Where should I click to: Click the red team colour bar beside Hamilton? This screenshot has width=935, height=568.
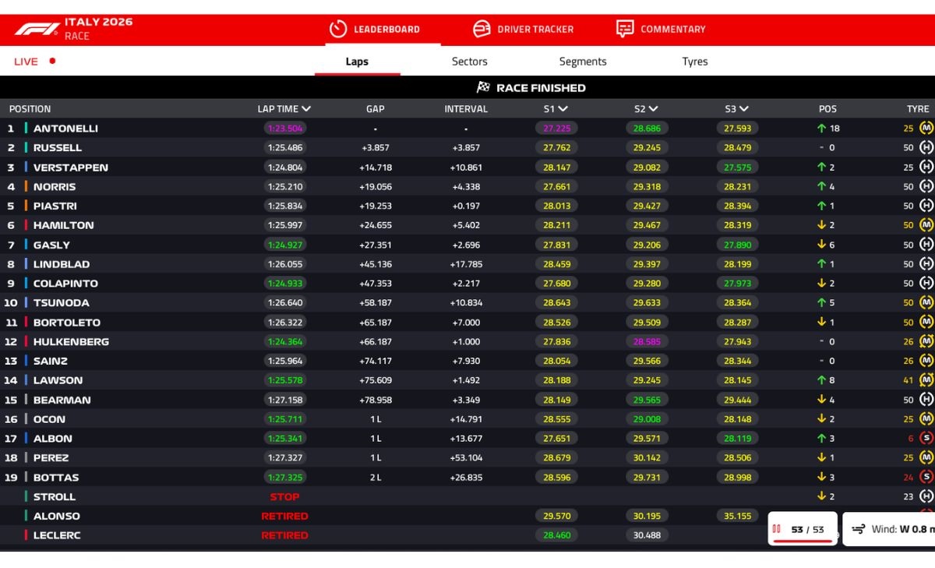click(26, 225)
